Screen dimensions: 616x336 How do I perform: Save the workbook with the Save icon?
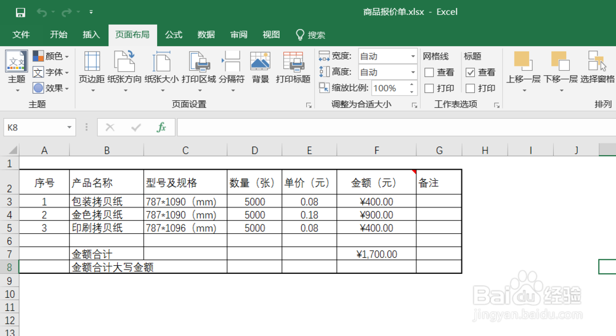tap(20, 12)
